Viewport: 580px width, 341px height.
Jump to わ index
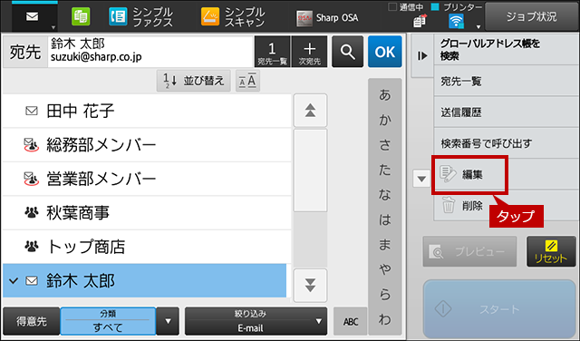[384, 319]
